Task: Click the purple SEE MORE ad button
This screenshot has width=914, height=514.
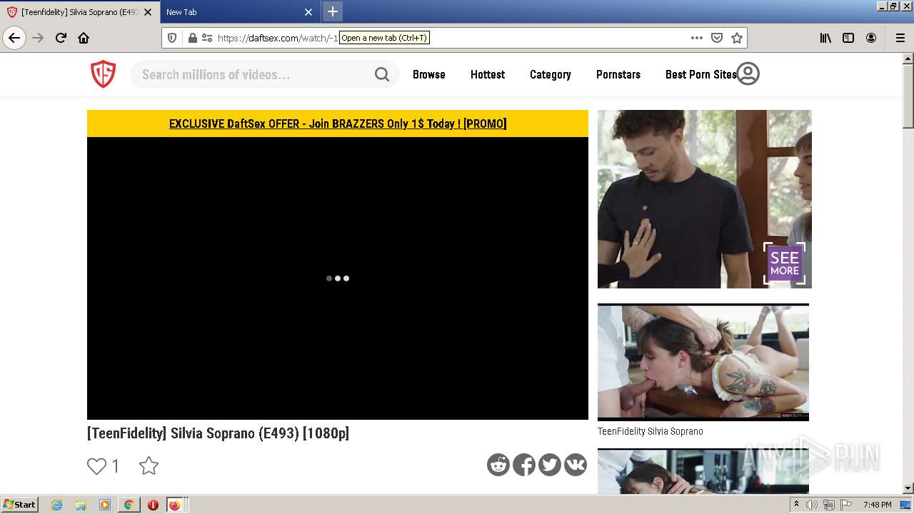Action: coord(785,263)
